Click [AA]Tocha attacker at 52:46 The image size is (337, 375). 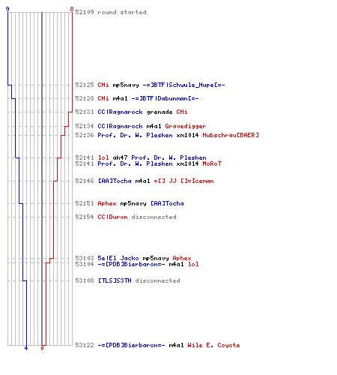tap(115, 181)
